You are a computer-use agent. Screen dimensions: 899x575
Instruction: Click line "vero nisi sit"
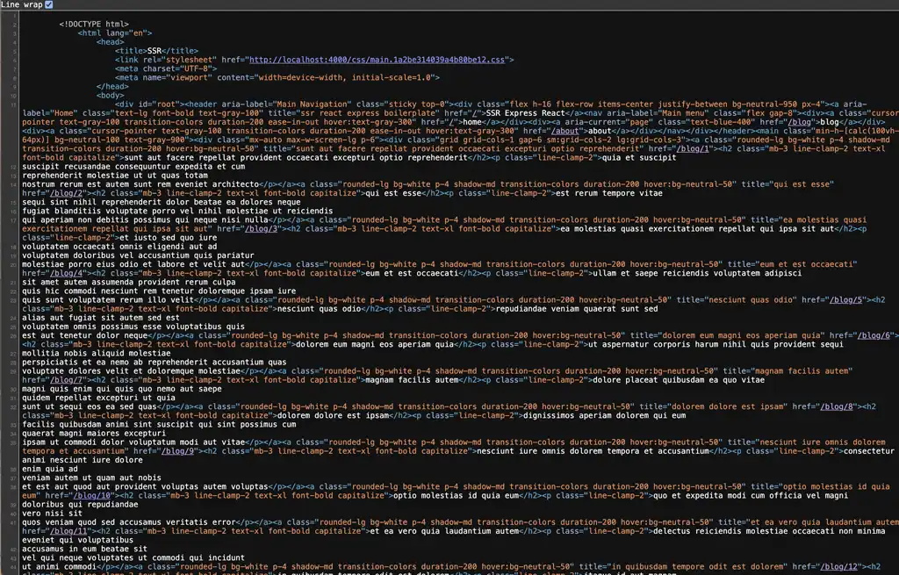(x=52, y=514)
